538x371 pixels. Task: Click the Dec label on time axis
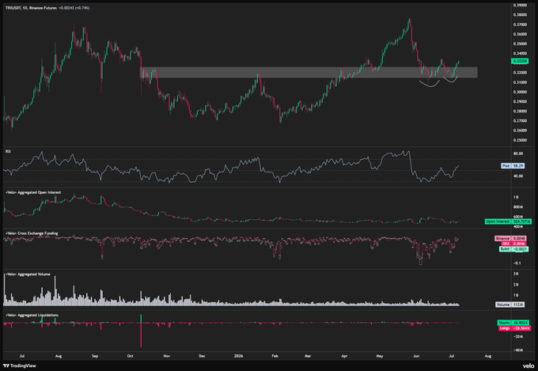click(202, 356)
